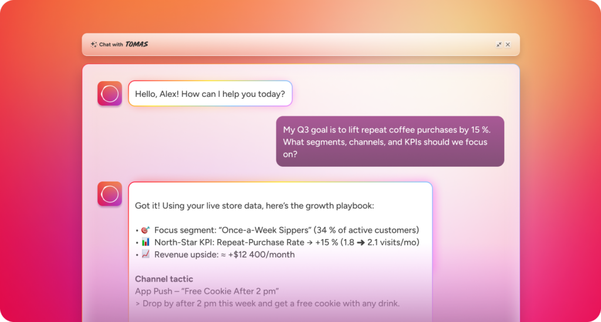Close the Chat with Tomas panel
601x322 pixels.
pos(508,45)
